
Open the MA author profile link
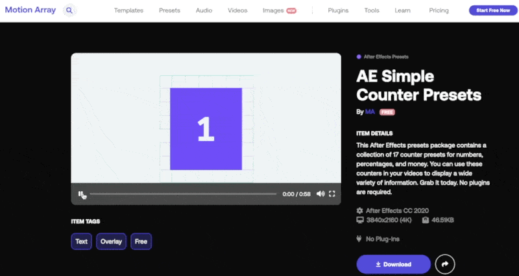[x=370, y=111]
